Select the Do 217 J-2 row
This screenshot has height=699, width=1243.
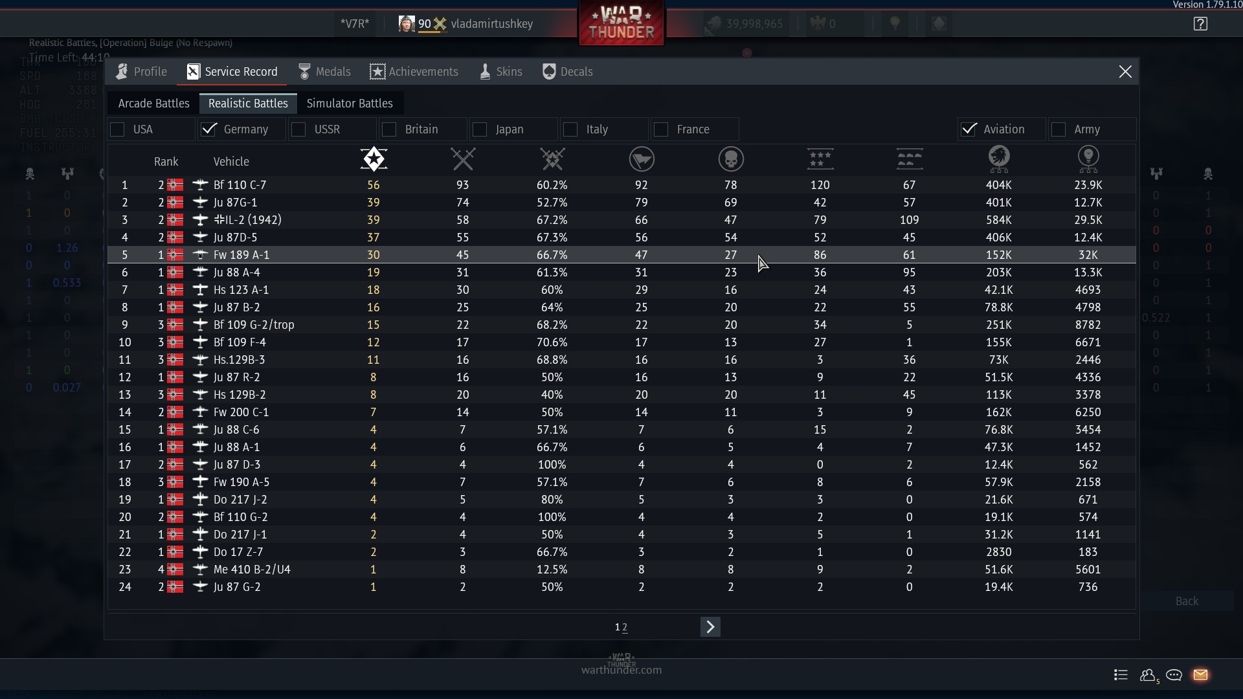coord(621,500)
